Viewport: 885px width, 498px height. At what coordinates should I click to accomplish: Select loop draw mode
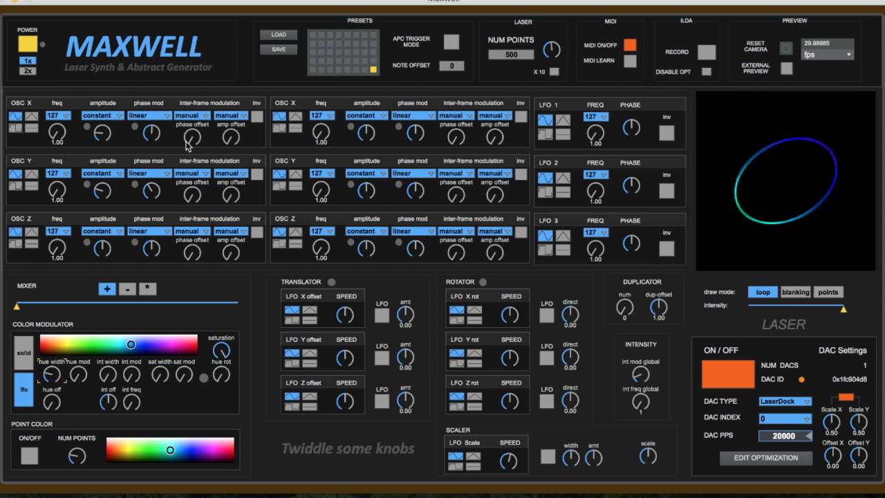click(763, 292)
